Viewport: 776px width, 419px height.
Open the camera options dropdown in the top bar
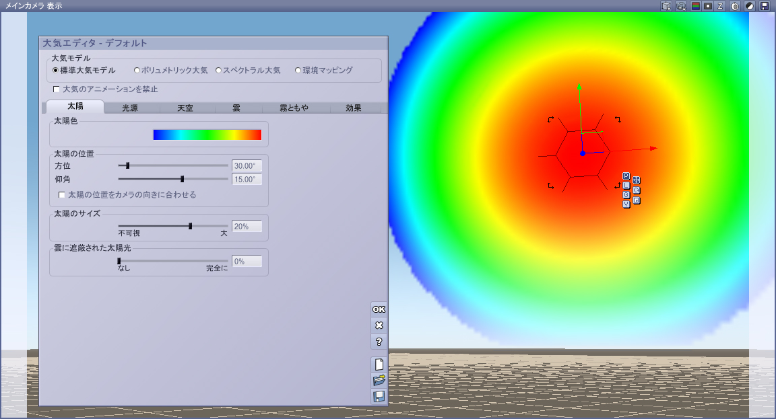681,6
